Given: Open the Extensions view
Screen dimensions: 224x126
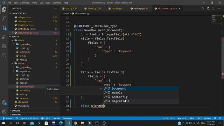Looking at the screenshot, I should click(4, 46).
